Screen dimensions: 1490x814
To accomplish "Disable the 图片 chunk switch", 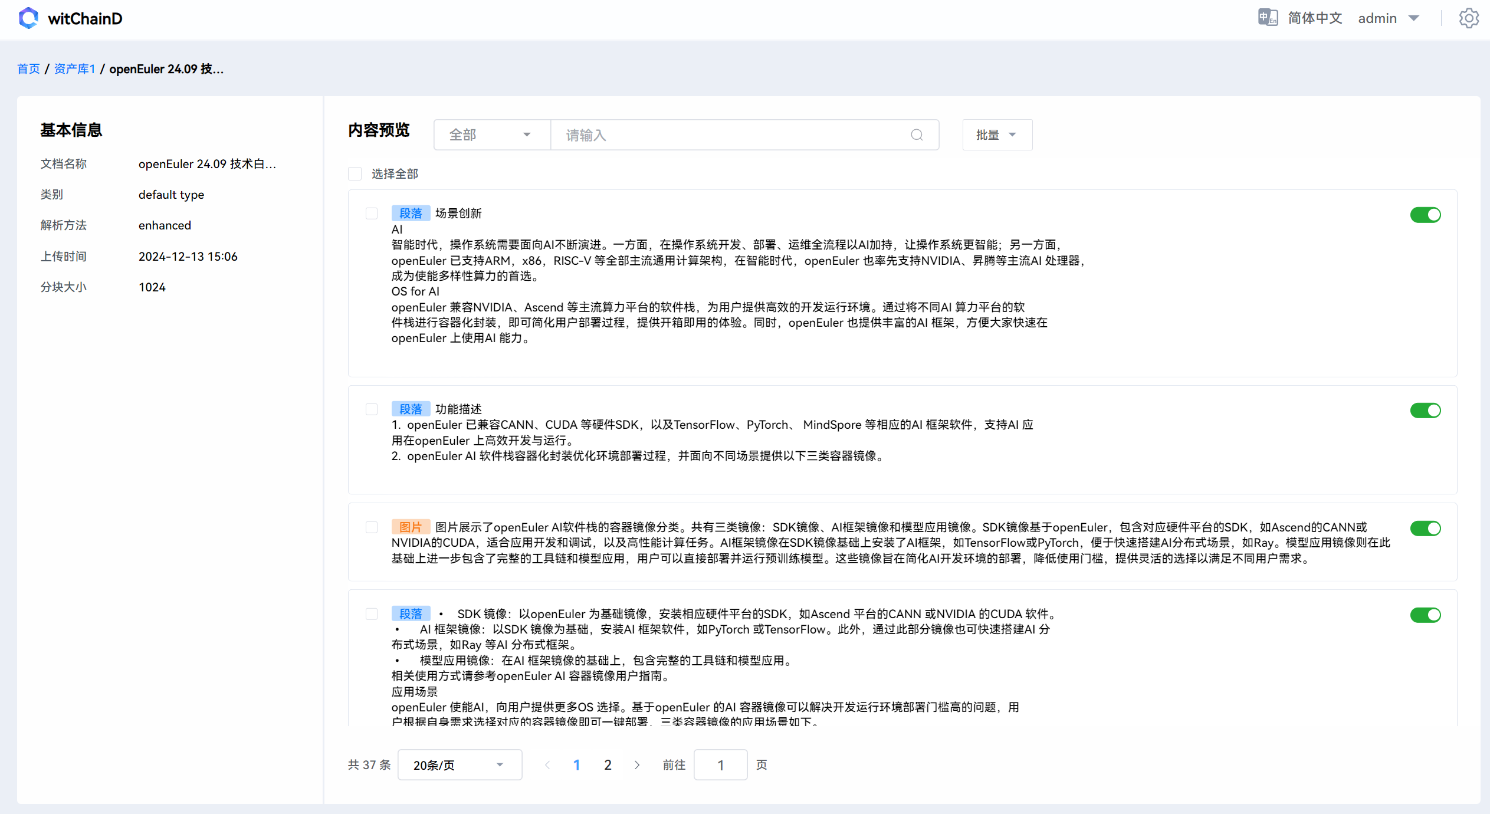I will click(x=1425, y=528).
